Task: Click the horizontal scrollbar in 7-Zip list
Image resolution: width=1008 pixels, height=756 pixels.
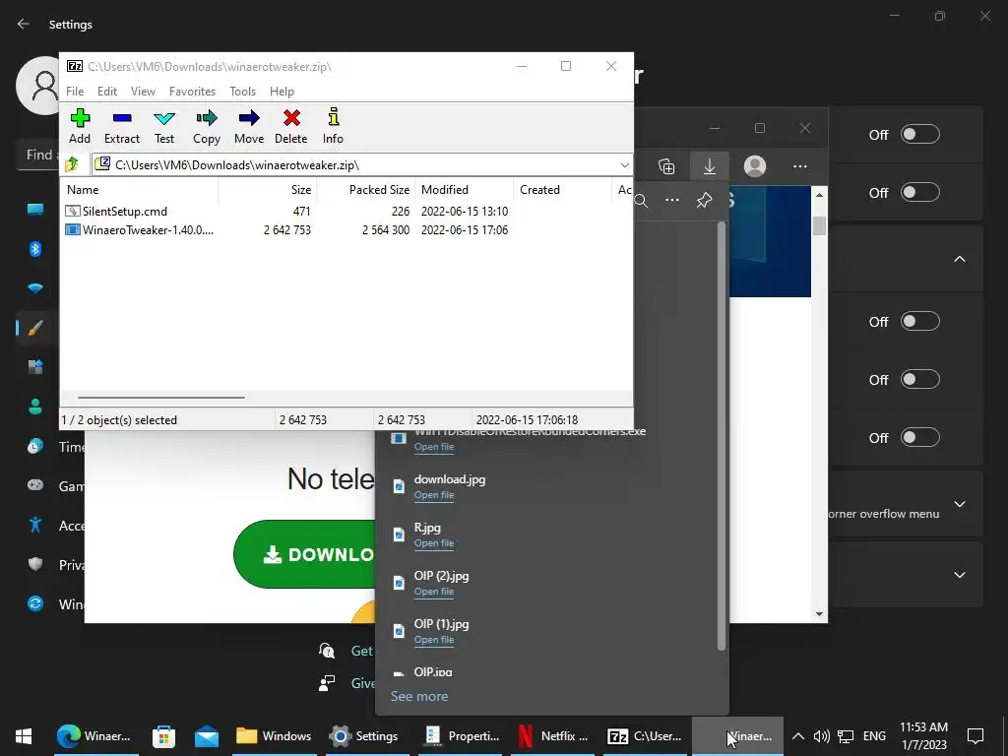Action: click(x=160, y=398)
